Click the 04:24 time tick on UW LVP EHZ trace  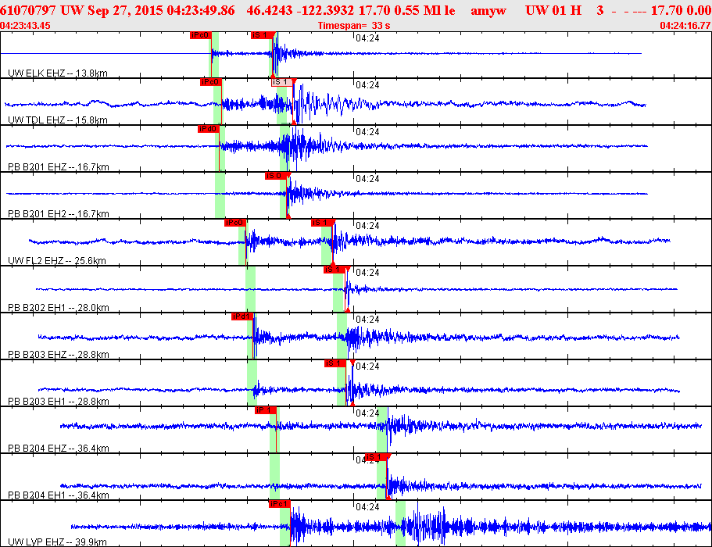[x=367, y=507]
